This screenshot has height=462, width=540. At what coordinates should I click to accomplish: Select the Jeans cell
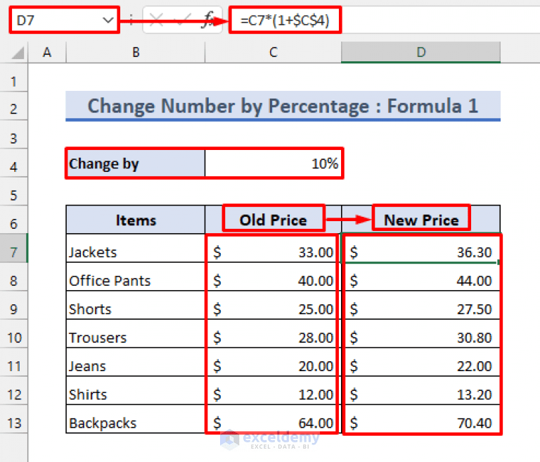135,362
